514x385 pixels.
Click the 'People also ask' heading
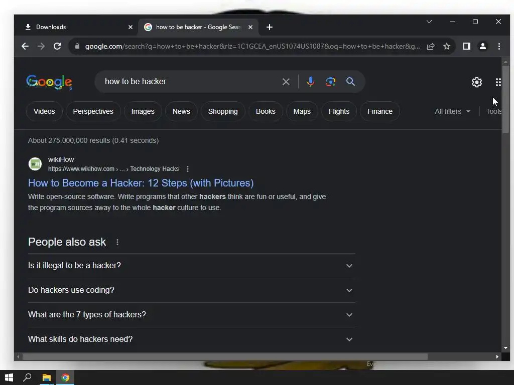(x=67, y=242)
